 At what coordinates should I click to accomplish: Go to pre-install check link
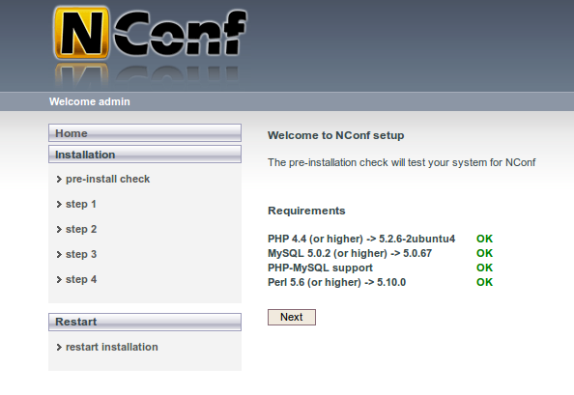(x=107, y=179)
